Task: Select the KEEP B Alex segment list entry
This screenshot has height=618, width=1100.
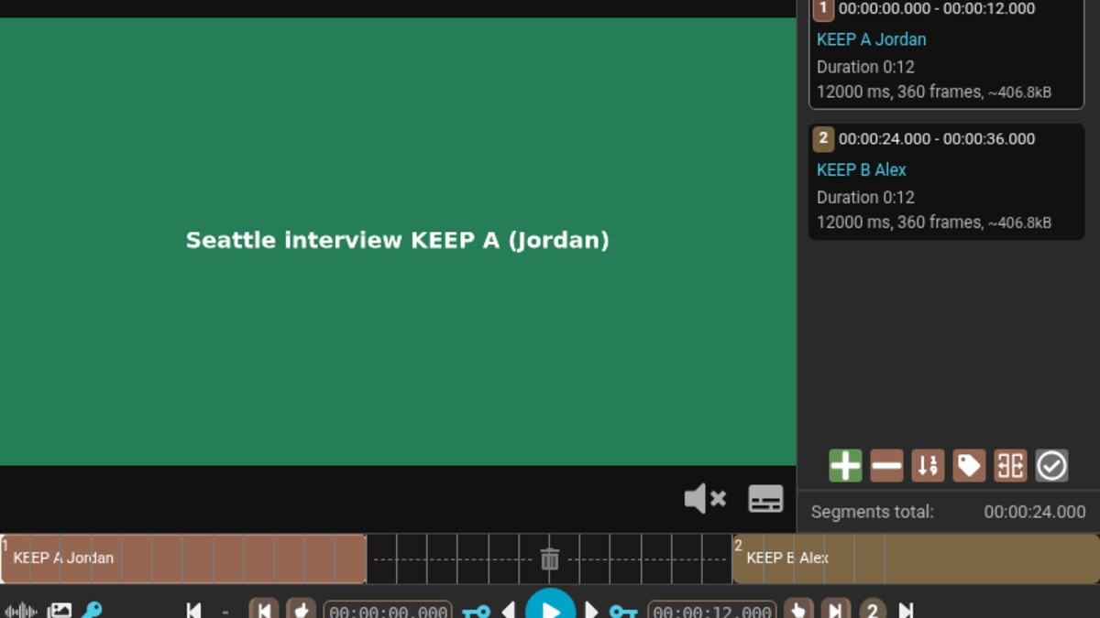Action: pos(946,182)
